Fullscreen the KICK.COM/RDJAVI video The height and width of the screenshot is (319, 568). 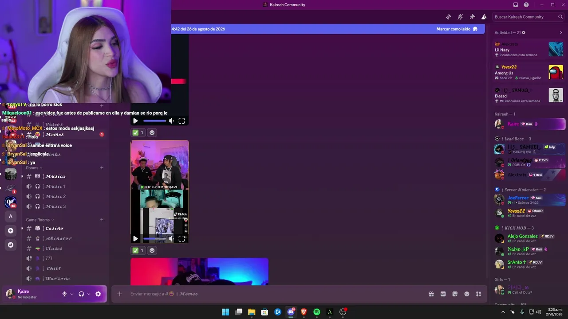(x=181, y=239)
